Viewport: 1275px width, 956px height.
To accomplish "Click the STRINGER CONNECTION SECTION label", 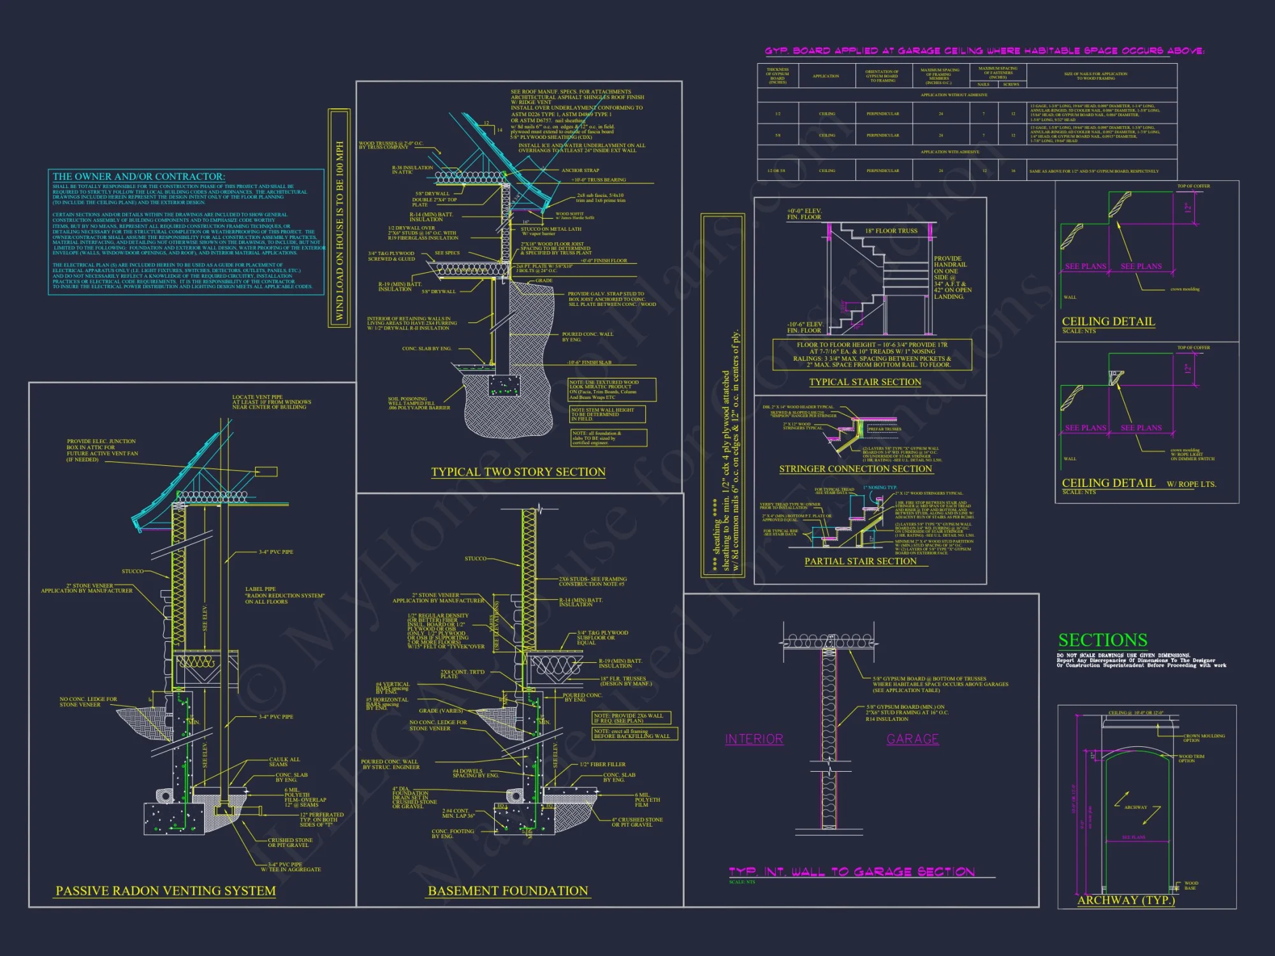I will [856, 469].
